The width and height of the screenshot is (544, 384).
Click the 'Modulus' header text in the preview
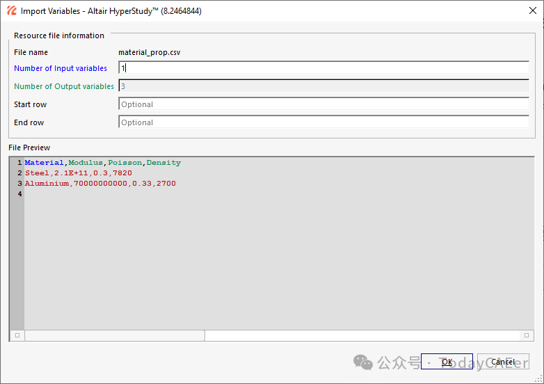tap(86, 163)
